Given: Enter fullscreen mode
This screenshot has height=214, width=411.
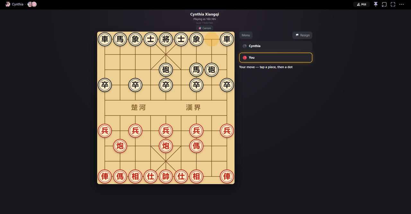Looking at the screenshot, I should coord(393,4).
